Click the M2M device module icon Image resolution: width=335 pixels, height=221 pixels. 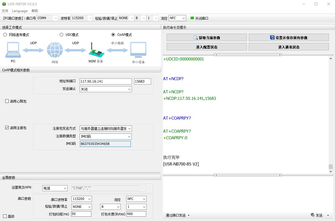[x=96, y=50]
